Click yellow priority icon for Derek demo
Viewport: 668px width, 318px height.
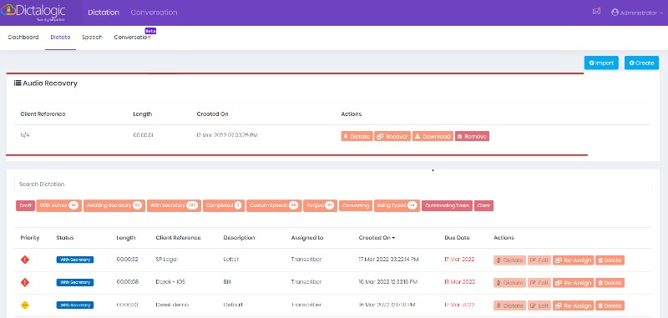[x=25, y=305]
